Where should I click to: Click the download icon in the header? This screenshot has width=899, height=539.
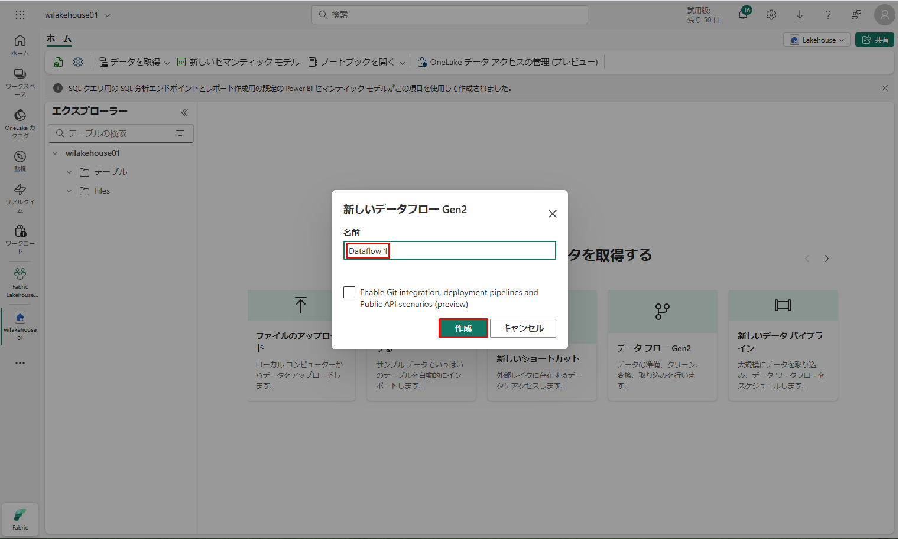[800, 15]
